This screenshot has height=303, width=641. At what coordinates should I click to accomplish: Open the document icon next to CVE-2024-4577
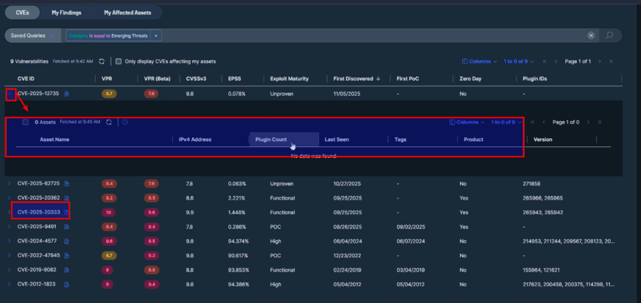(x=66, y=240)
